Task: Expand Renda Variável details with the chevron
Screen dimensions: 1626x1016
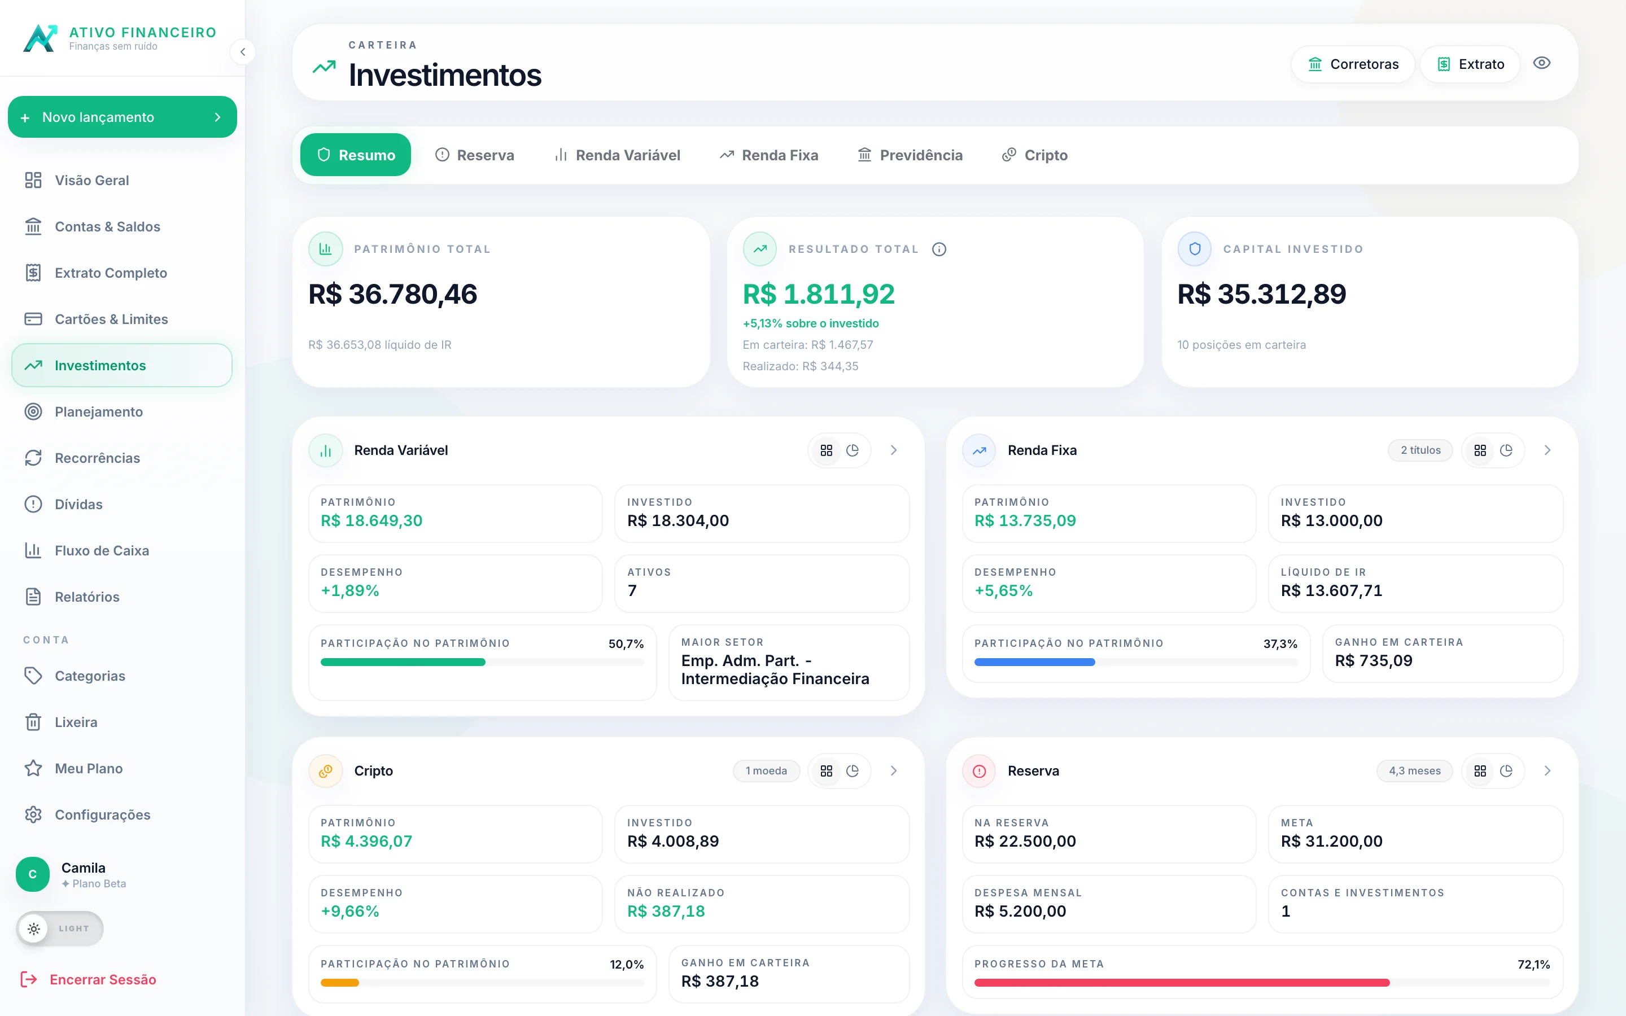Action: [894, 450]
